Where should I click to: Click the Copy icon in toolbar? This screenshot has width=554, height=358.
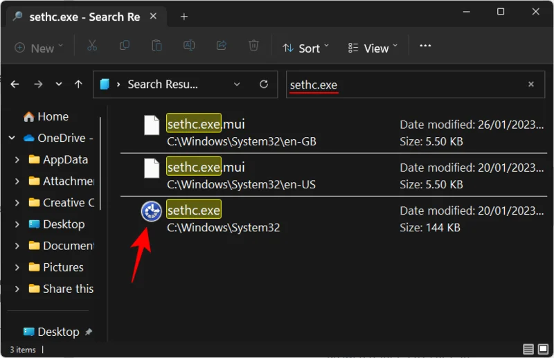coord(125,46)
